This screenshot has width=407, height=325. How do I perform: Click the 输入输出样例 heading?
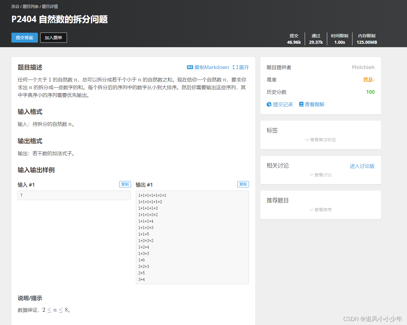click(x=36, y=170)
